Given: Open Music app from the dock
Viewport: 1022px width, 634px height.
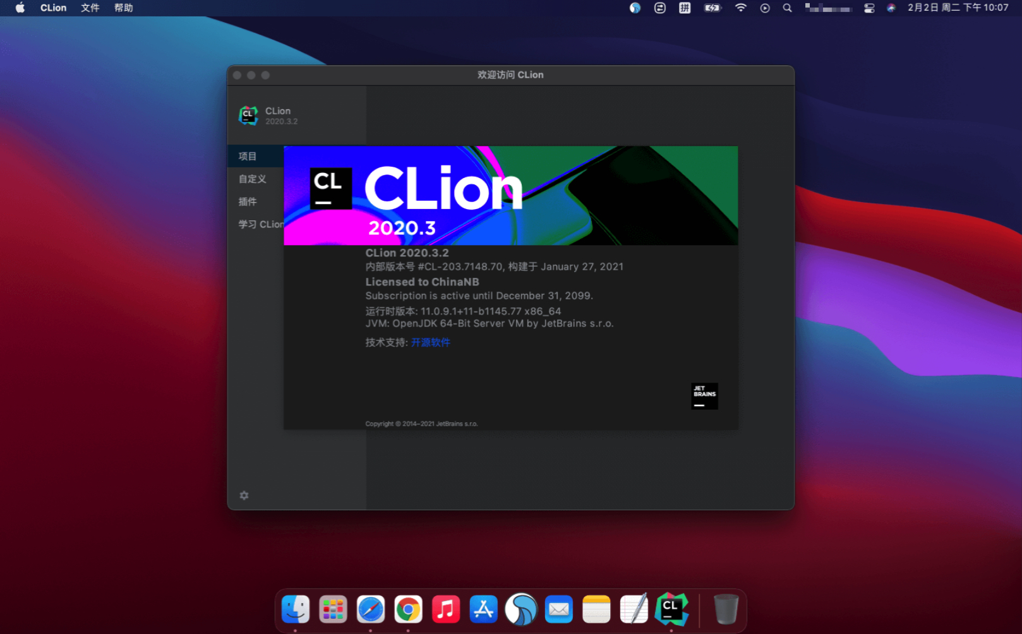Looking at the screenshot, I should tap(446, 609).
